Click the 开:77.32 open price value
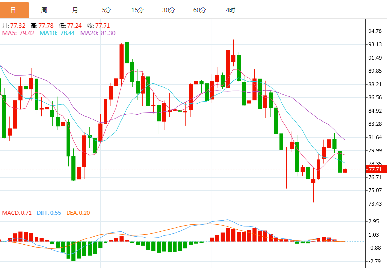The image size is (387, 268). coord(14,26)
